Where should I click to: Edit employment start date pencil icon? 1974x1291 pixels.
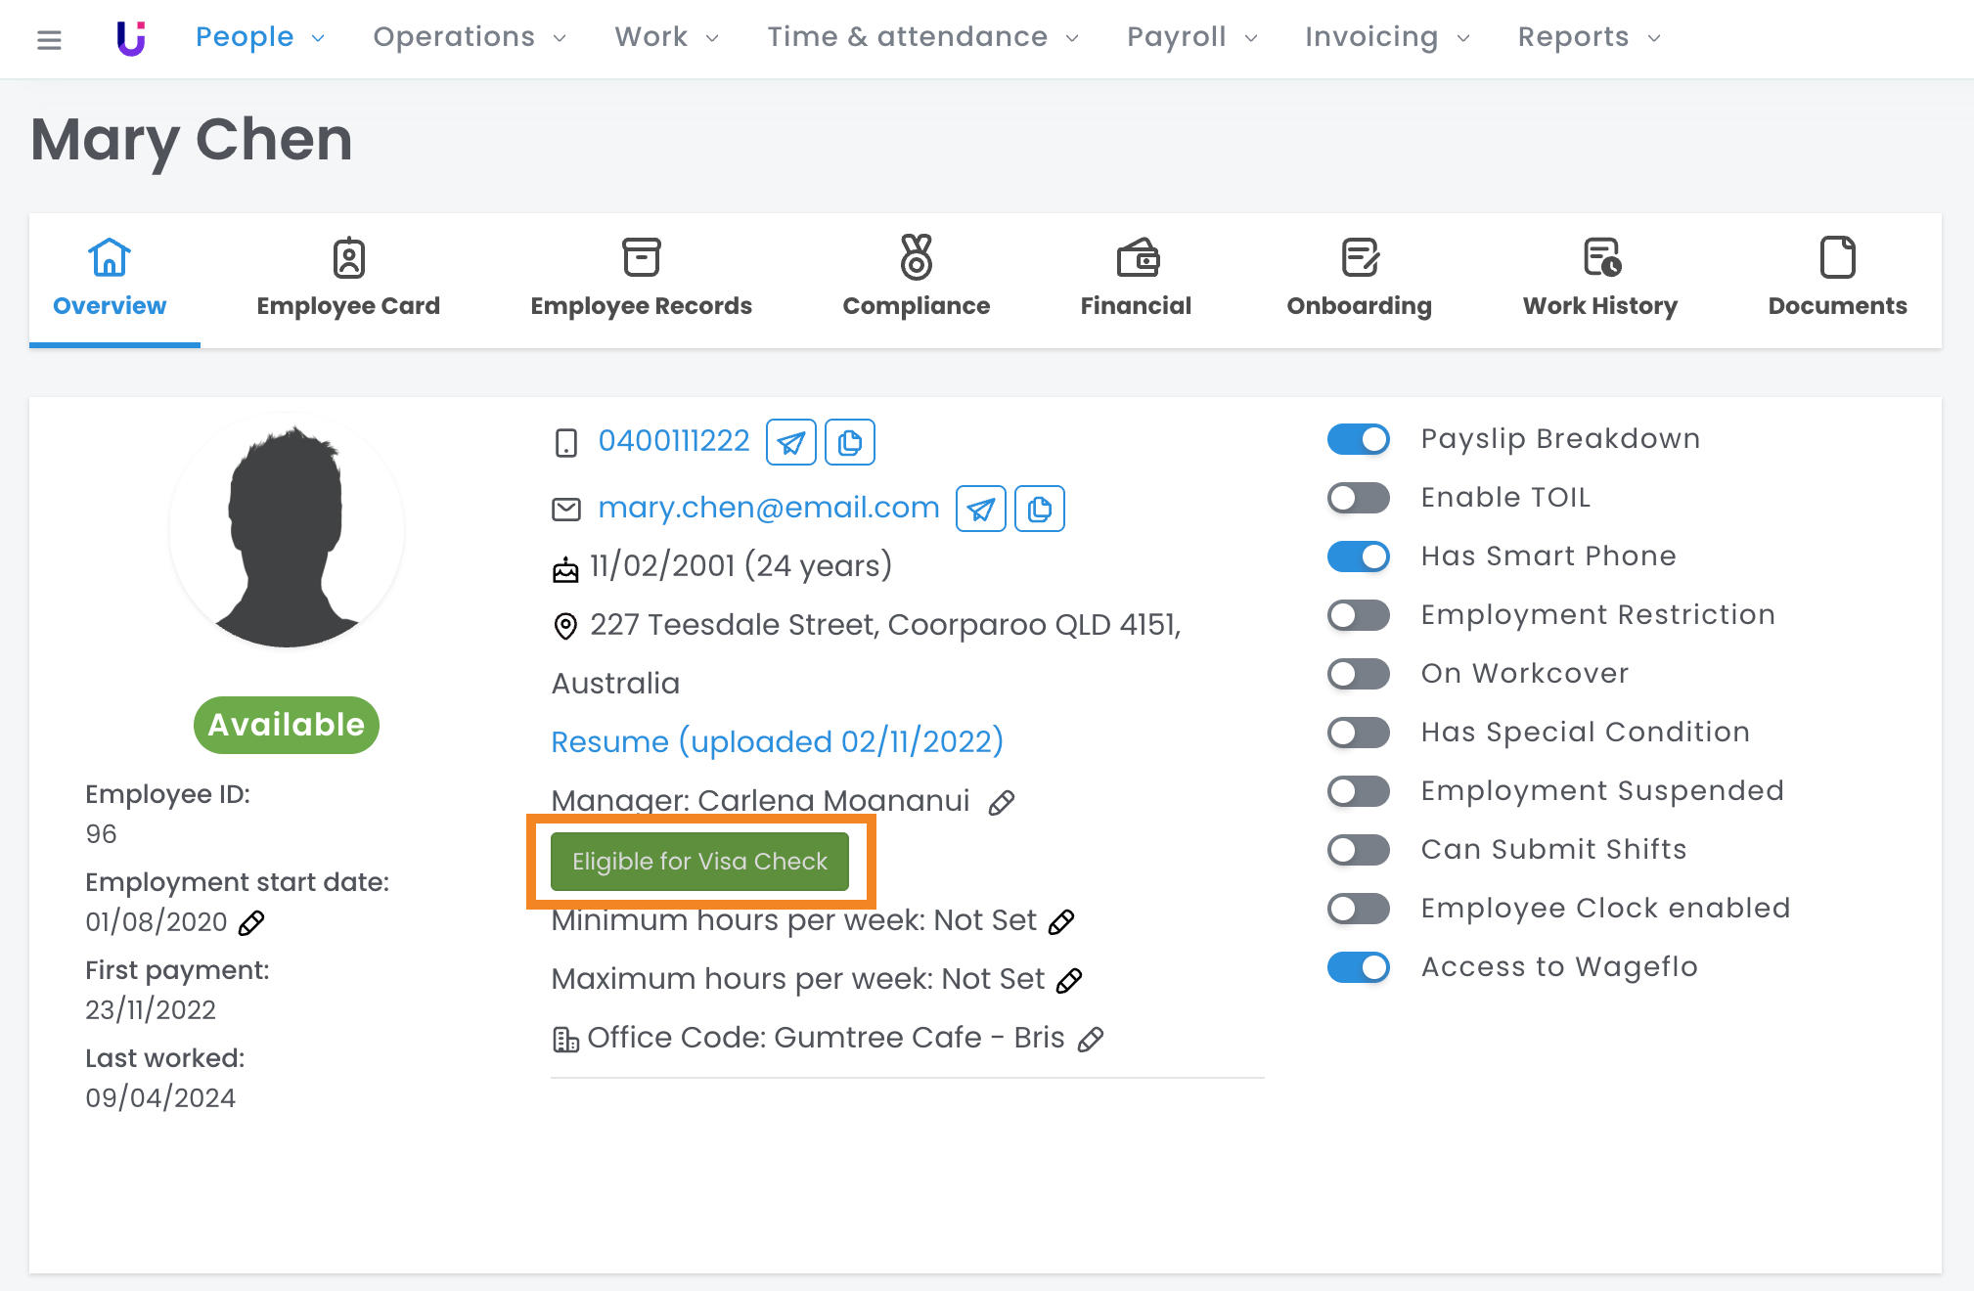(251, 922)
